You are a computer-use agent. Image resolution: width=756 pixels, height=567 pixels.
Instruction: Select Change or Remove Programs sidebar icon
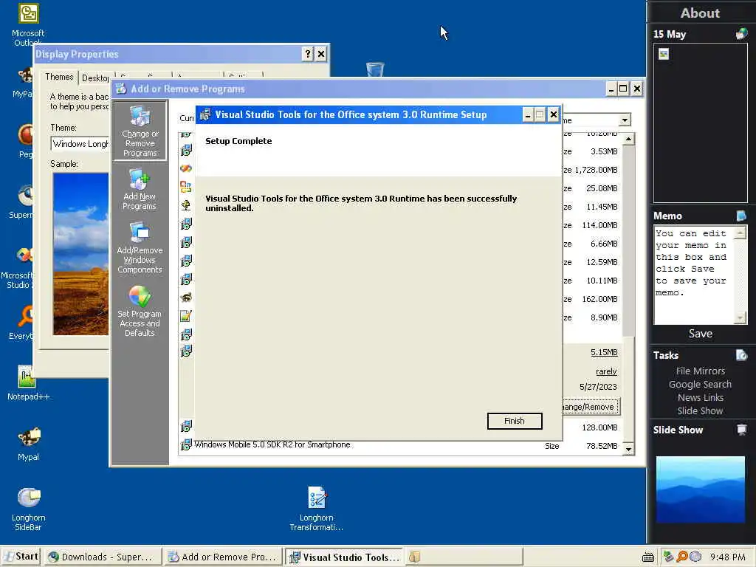click(x=140, y=131)
